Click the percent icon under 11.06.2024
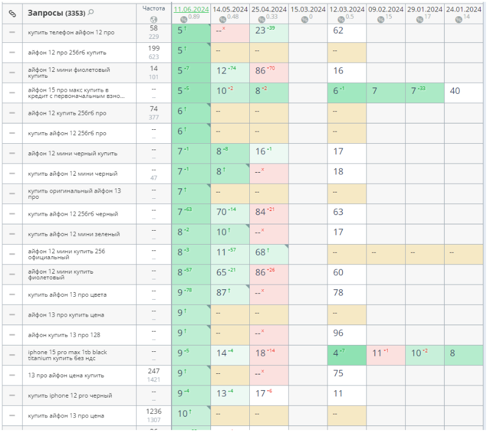Image resolution: width=491 pixels, height=433 pixels. pyautogui.click(x=184, y=19)
